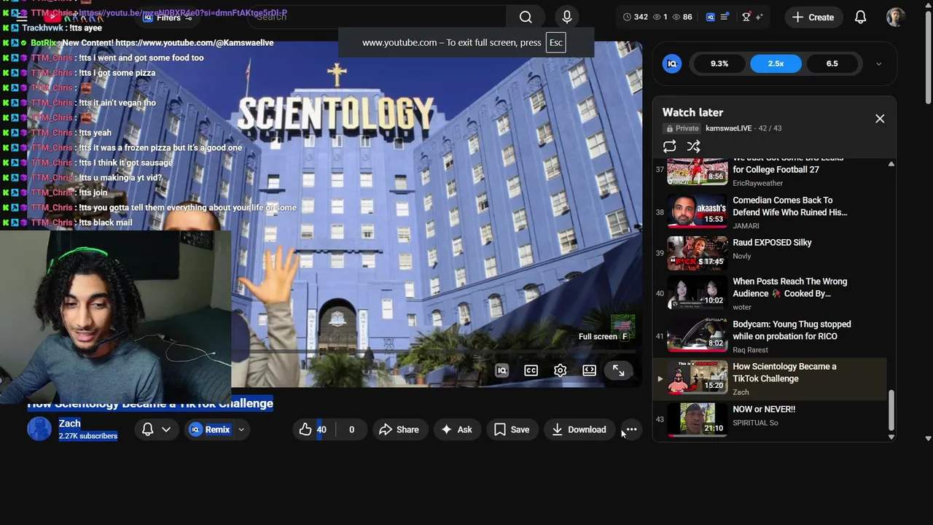Select the 2.5x stat pill
The width and height of the screenshot is (933, 525).
point(776,63)
